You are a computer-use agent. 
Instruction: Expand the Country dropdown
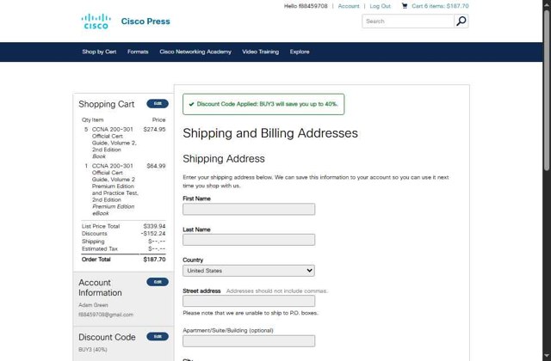(249, 271)
